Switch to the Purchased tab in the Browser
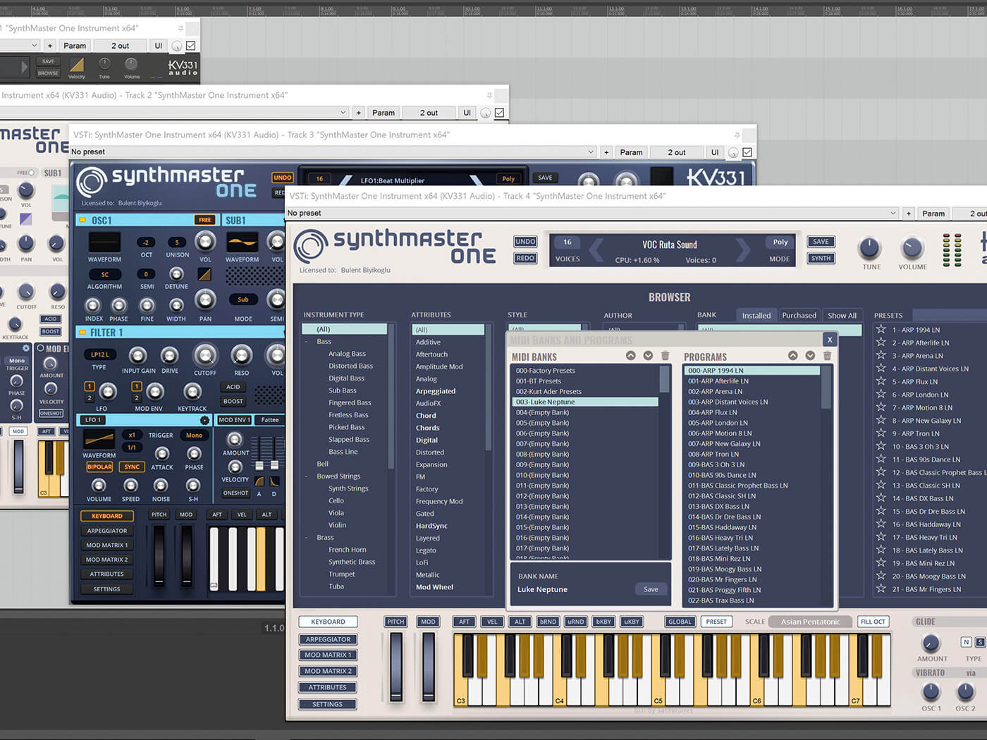 tap(799, 315)
